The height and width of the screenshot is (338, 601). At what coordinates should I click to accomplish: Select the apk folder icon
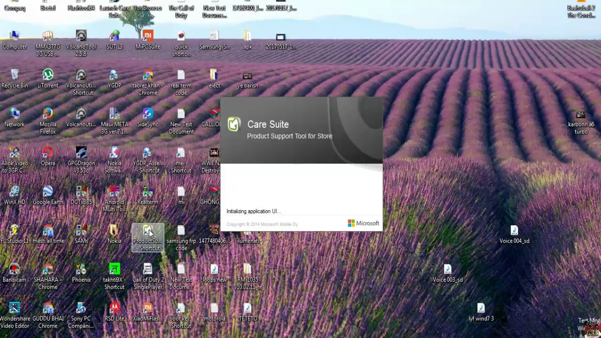248,40
